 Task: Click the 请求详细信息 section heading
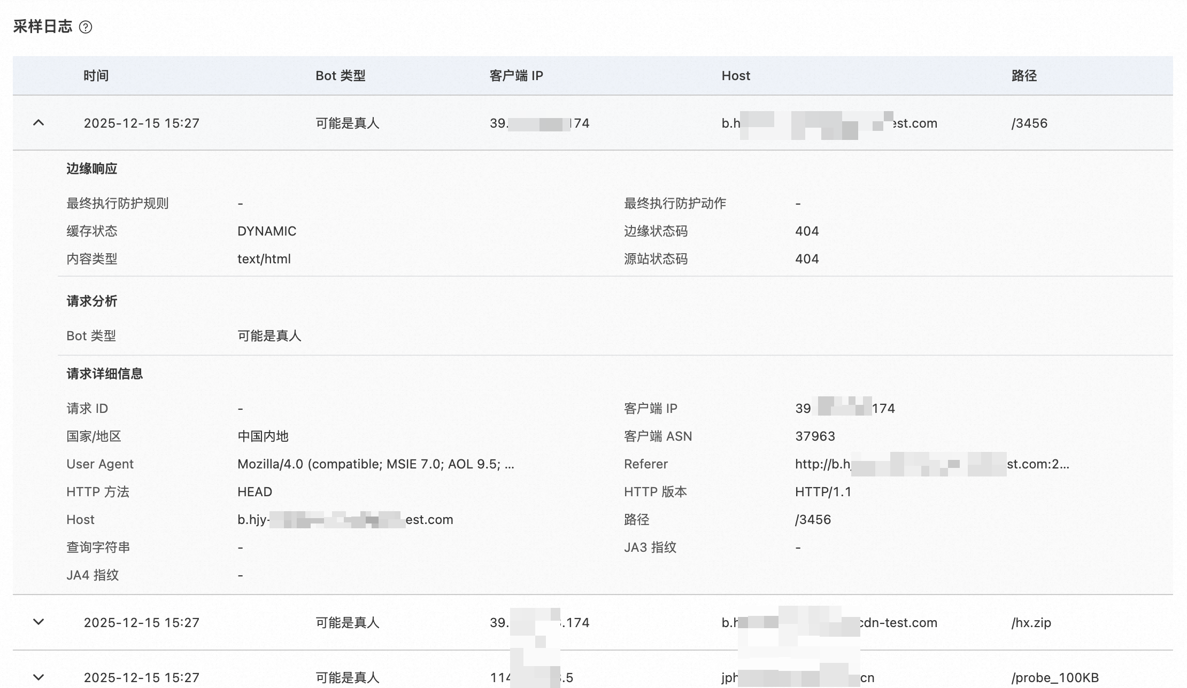104,374
